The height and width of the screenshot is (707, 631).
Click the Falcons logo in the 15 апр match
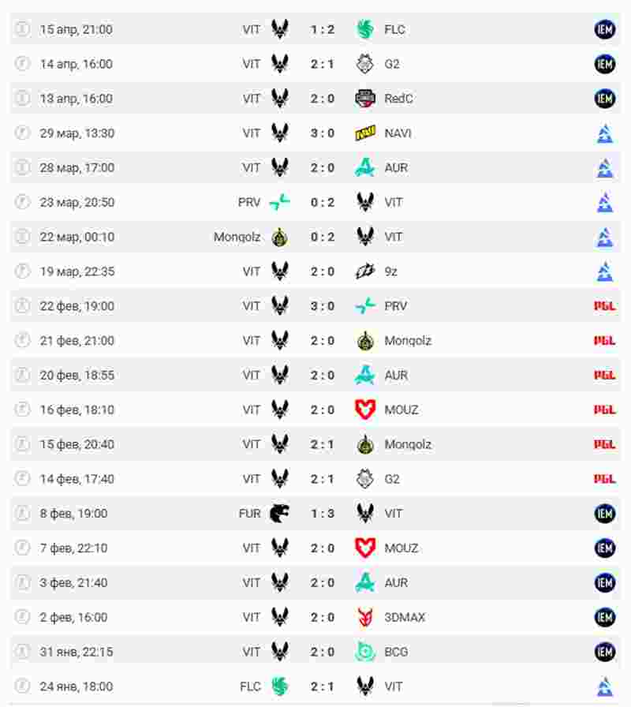pyautogui.click(x=365, y=30)
